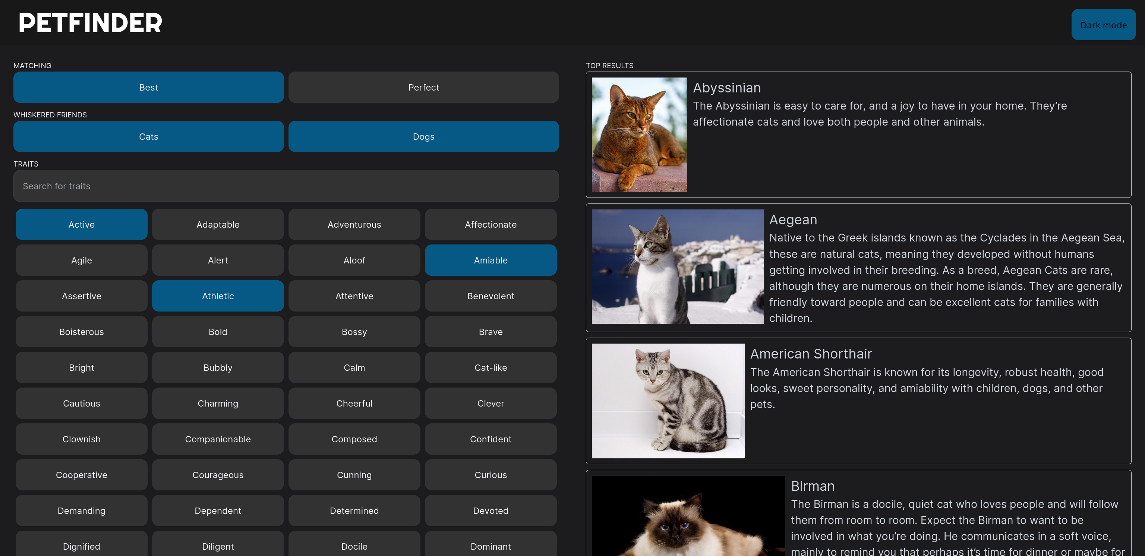
Task: Deselect the "Active" trait
Action: point(81,224)
